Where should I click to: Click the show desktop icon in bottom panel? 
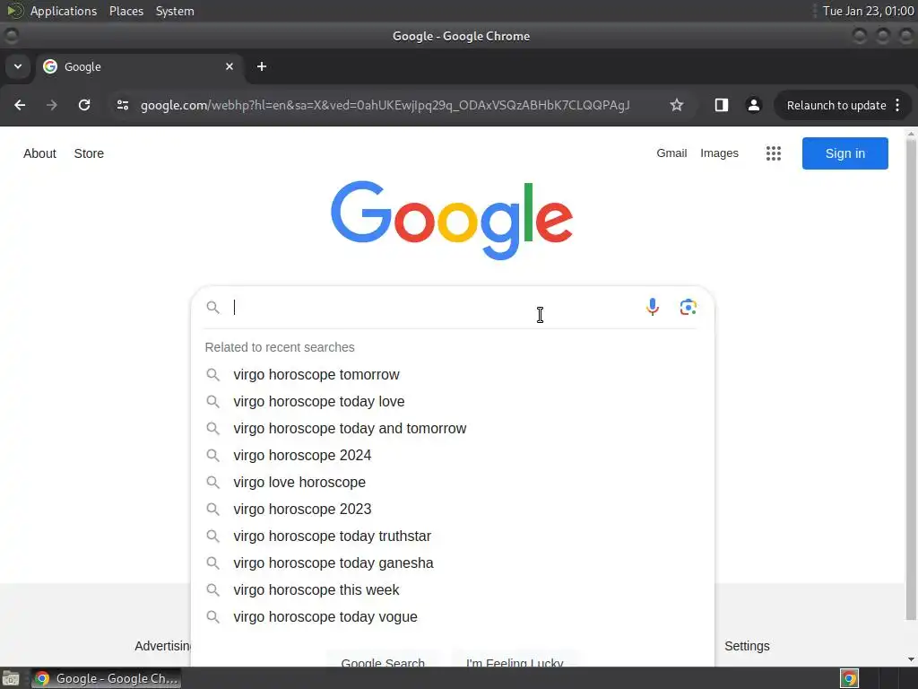point(11,678)
